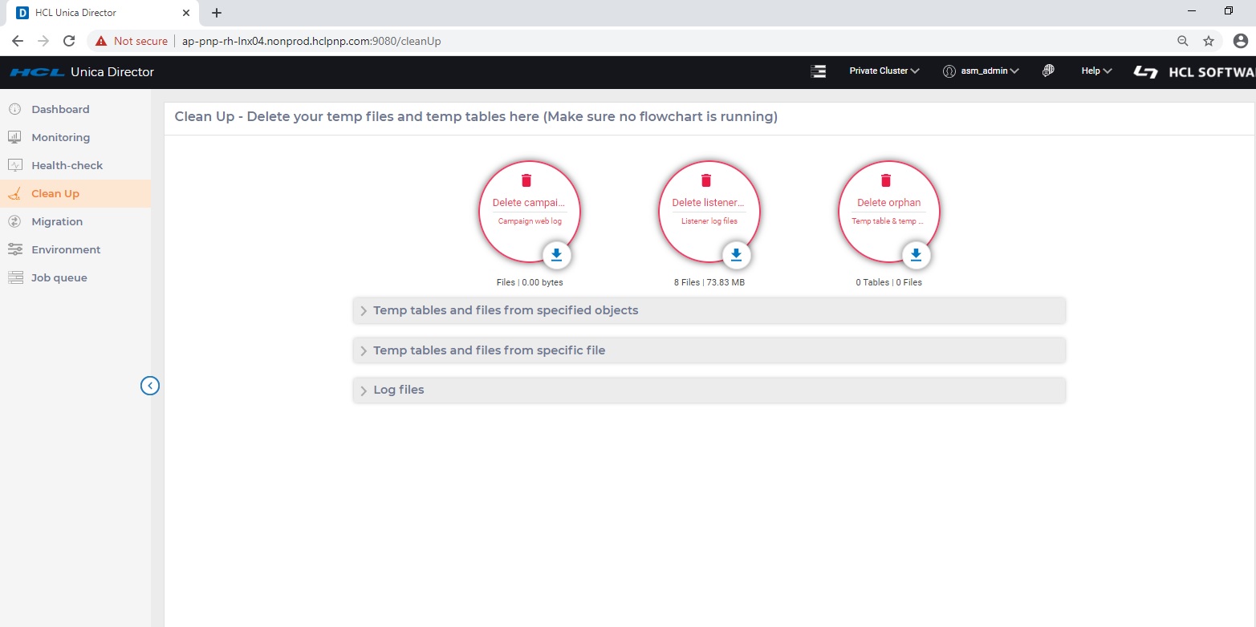Open the language globe icon
Image resolution: width=1256 pixels, height=627 pixels.
click(x=1048, y=71)
